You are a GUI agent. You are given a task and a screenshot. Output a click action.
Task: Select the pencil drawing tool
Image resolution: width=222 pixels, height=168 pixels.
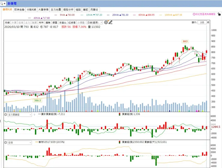pyautogui.click(x=111, y=23)
